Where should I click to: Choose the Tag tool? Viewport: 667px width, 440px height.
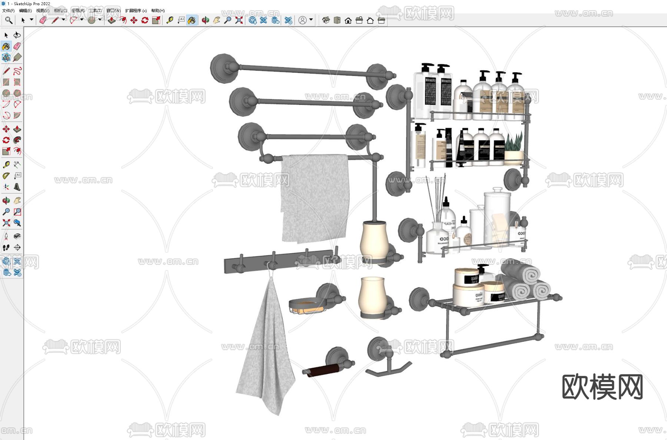tap(17, 57)
